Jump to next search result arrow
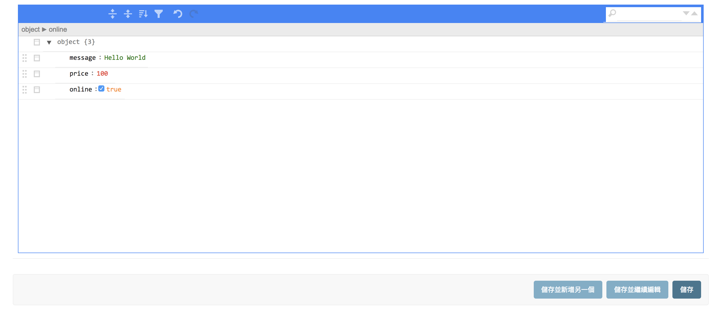The width and height of the screenshot is (719, 317). tap(686, 13)
